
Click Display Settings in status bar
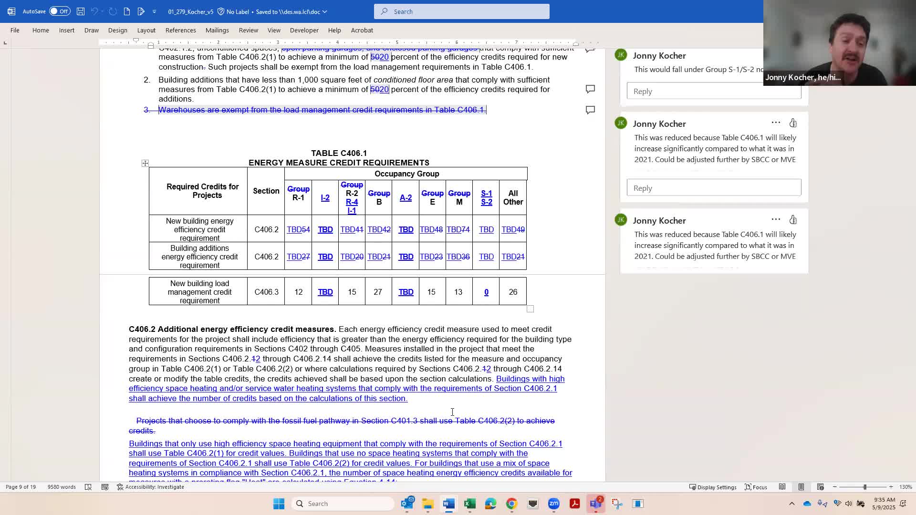713,487
